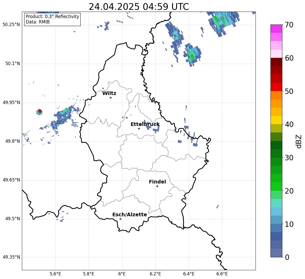305x279 pixels.
Task: Click the latitude label '50.25°N'
Action: (x=11, y=25)
